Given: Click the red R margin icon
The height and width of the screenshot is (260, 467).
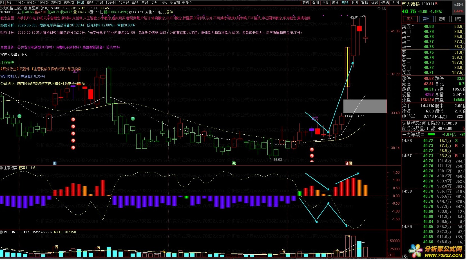Looking at the screenshot, I should [x=436, y=3].
